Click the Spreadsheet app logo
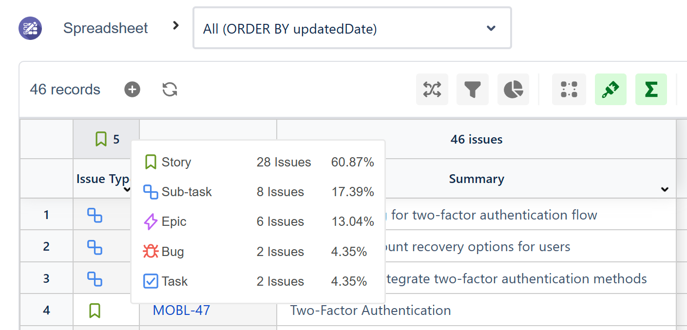Image resolution: width=687 pixels, height=330 pixels. [30, 28]
